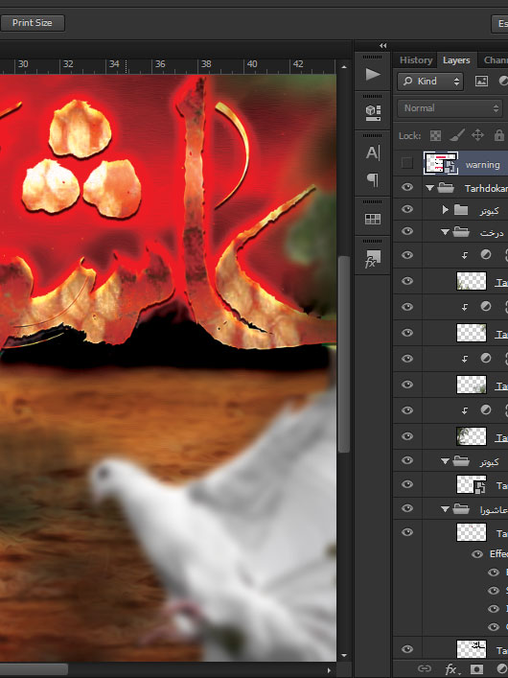Toggle the Effects eye icon
The image size is (508, 678).
477,554
